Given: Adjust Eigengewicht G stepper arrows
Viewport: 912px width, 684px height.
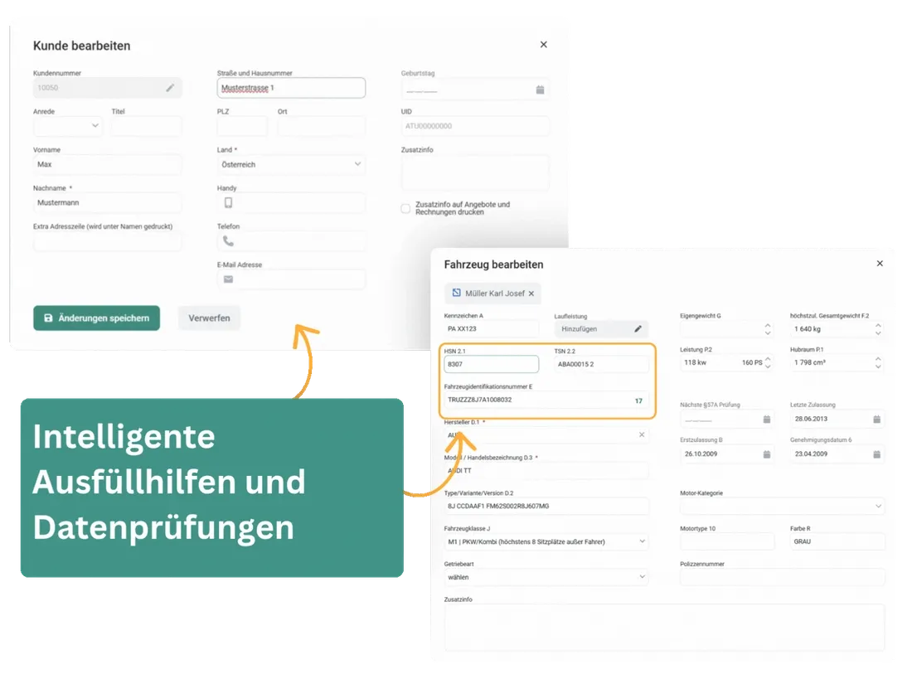Looking at the screenshot, I should click(768, 329).
